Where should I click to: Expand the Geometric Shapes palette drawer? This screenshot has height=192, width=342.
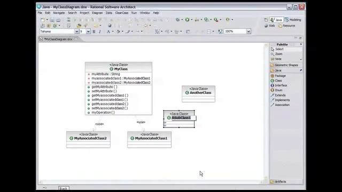[x=286, y=65]
